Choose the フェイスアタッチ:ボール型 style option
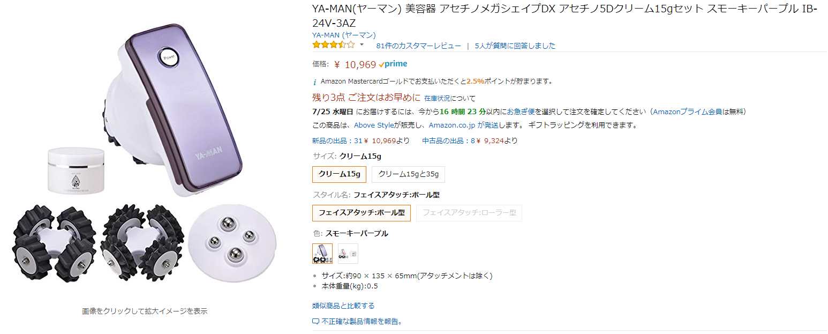Image resolution: width=828 pixels, height=334 pixels. click(x=362, y=213)
